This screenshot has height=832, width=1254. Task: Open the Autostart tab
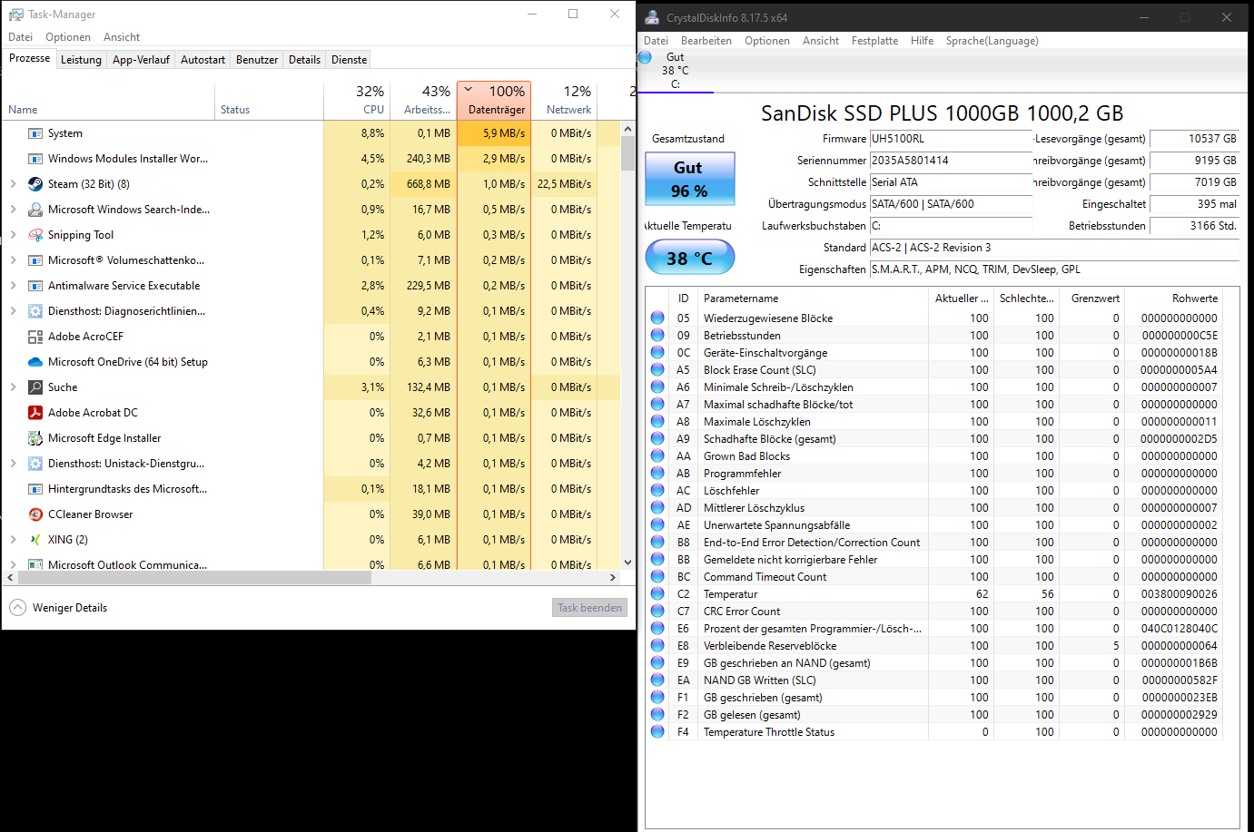[x=202, y=60]
